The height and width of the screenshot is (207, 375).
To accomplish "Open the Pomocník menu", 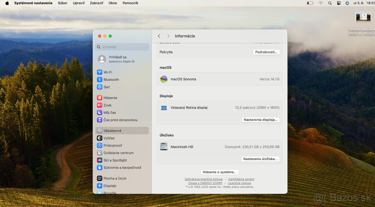I will [130, 3].
